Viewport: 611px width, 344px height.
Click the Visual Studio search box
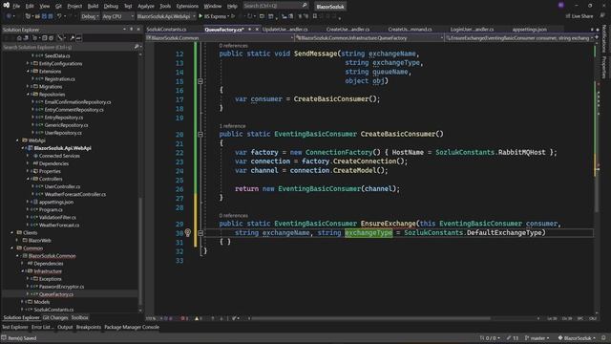coord(276,6)
